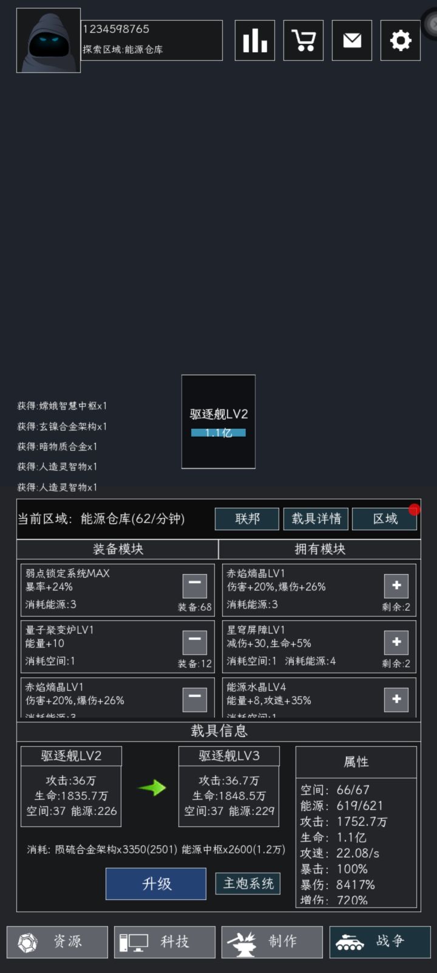Add owned 赤焰熵晶LV1 module with plus

[396, 585]
